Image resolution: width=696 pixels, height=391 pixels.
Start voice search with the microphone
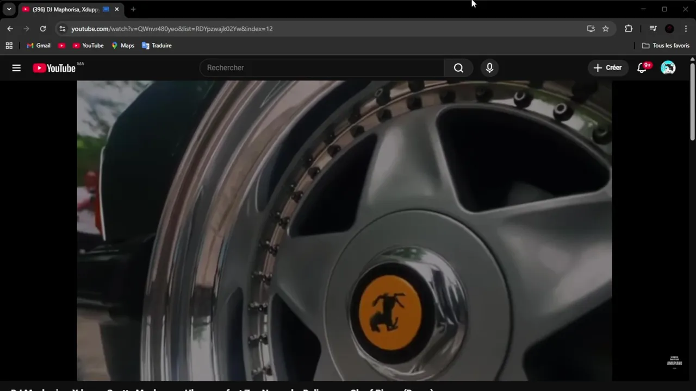click(489, 68)
